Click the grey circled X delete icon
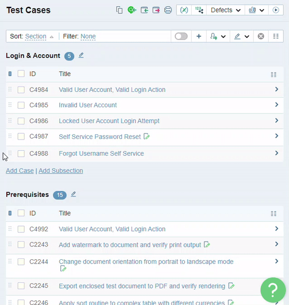The height and width of the screenshot is (305, 289). [x=261, y=36]
